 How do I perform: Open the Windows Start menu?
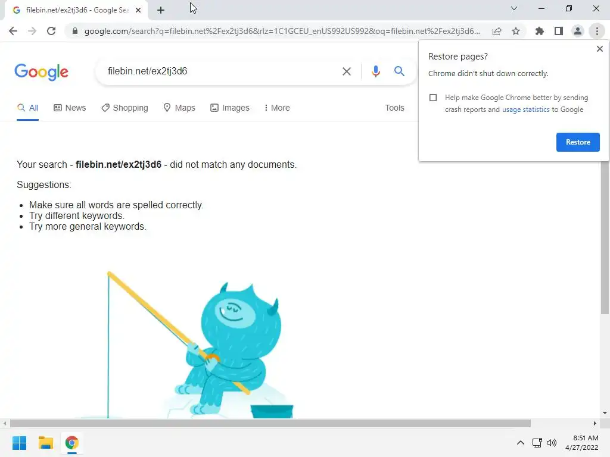pos(20,443)
